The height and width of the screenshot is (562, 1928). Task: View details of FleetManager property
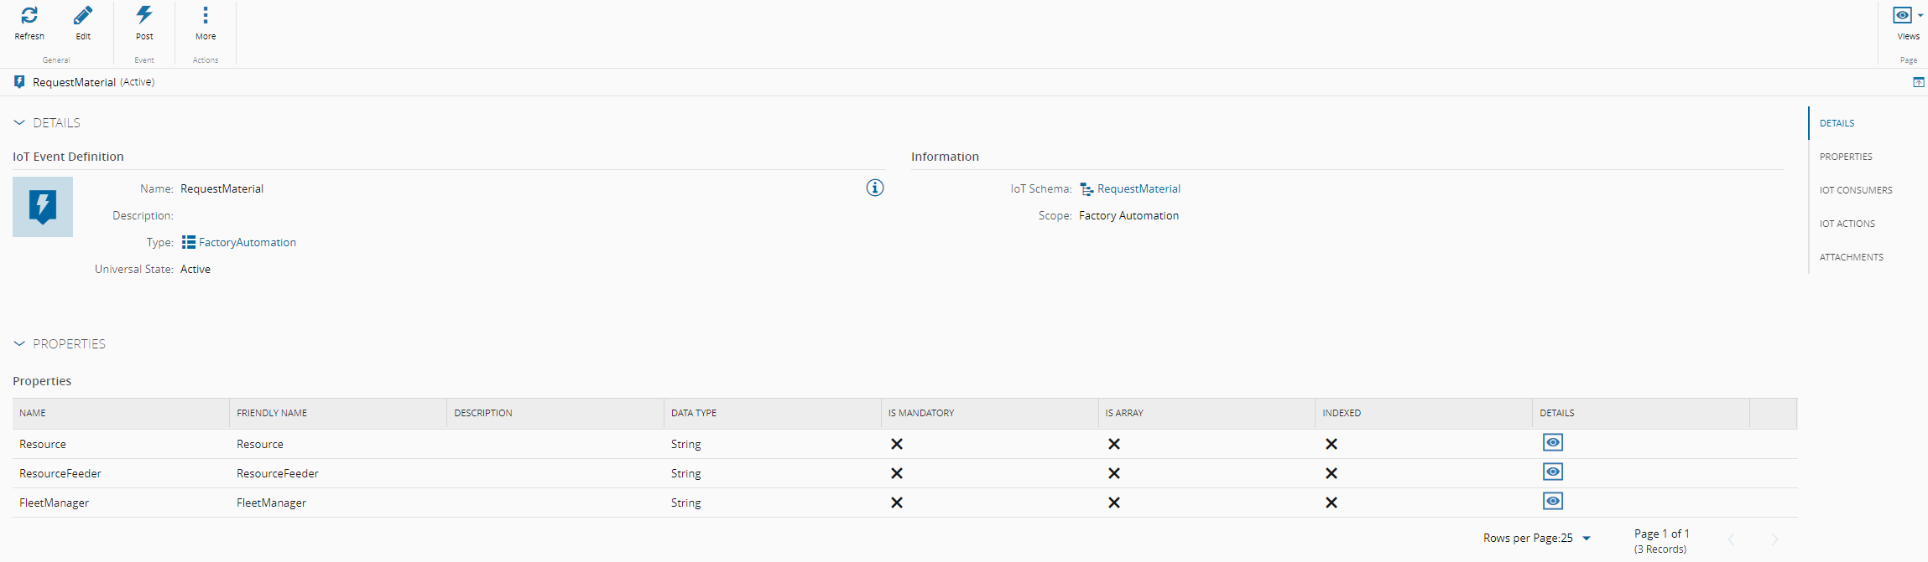[x=1552, y=501]
